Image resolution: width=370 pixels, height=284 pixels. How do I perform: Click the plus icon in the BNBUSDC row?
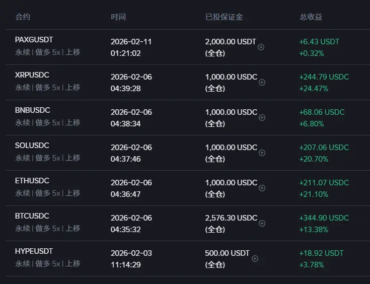click(x=262, y=118)
